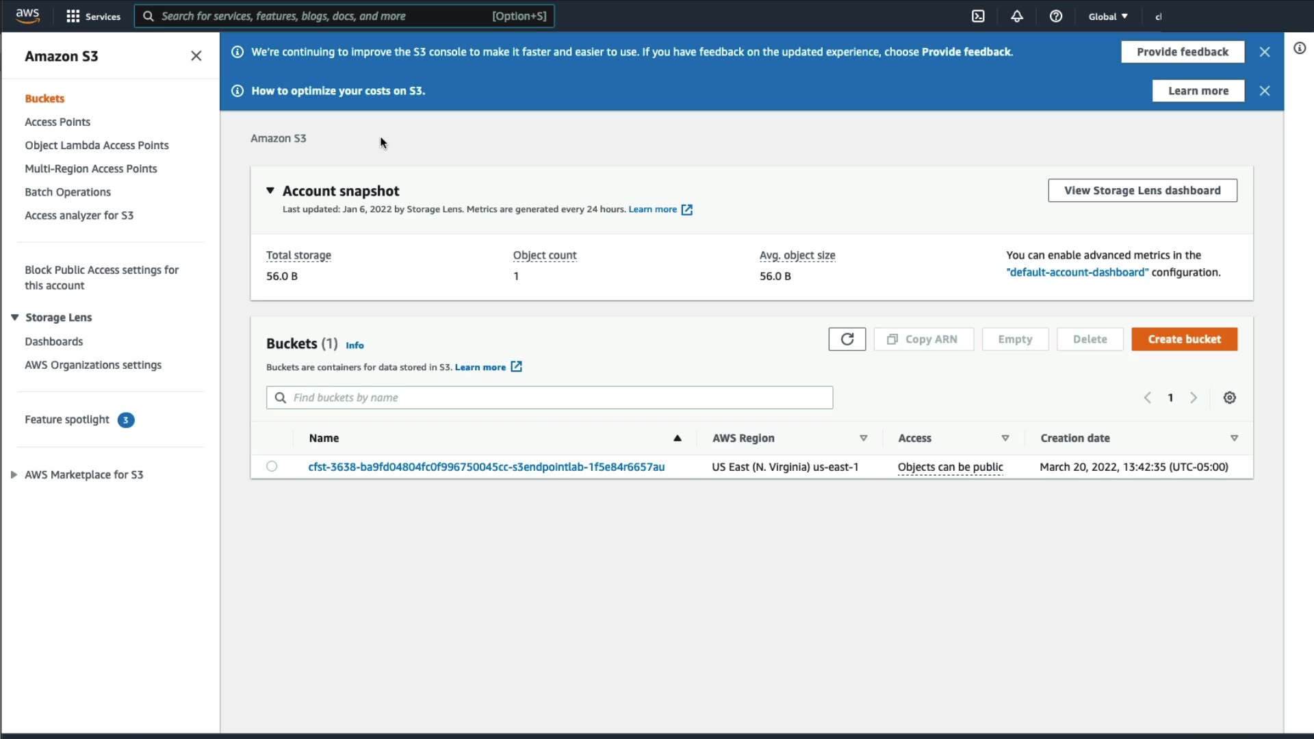This screenshot has width=1314, height=739.
Task: Refresh the buckets list
Action: click(x=847, y=339)
